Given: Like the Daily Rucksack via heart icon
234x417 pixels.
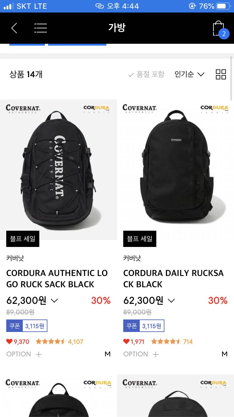Looking at the screenshot, I should click(x=126, y=342).
